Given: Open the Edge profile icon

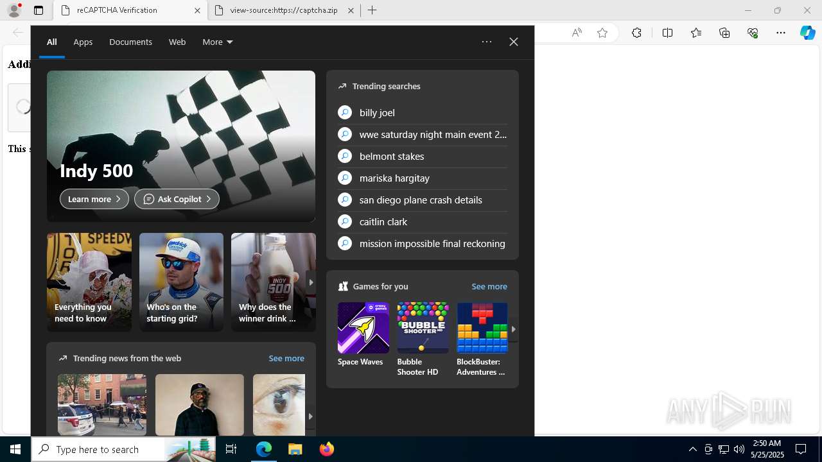Looking at the screenshot, I should point(14,10).
